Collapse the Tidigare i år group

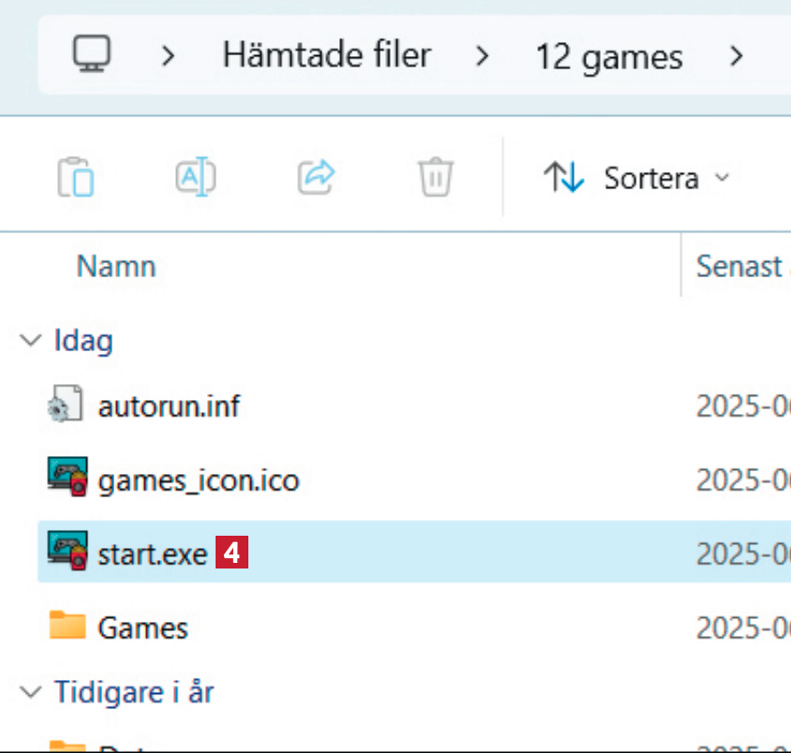pyautogui.click(x=31, y=693)
